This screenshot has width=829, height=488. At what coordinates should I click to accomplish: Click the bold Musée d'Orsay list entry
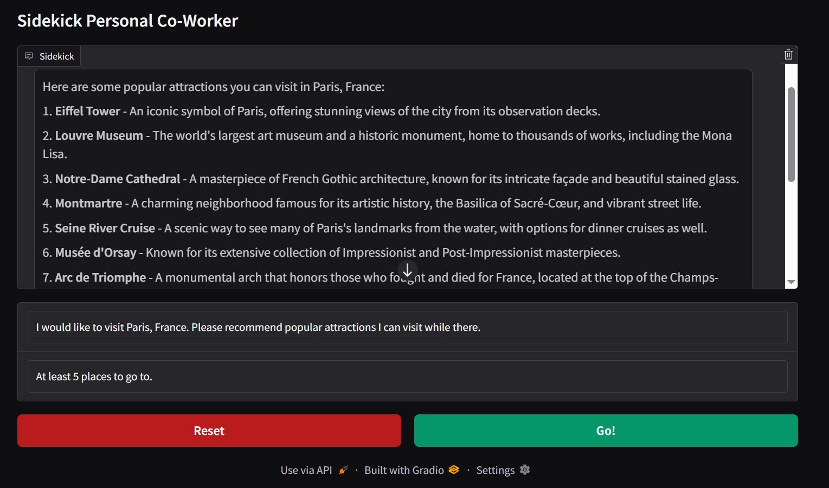pyautogui.click(x=95, y=253)
